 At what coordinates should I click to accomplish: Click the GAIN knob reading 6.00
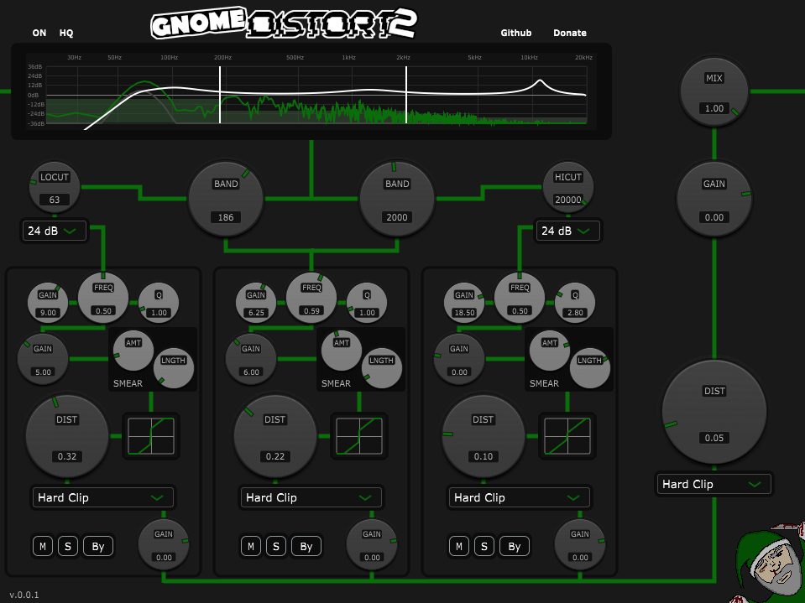250,359
